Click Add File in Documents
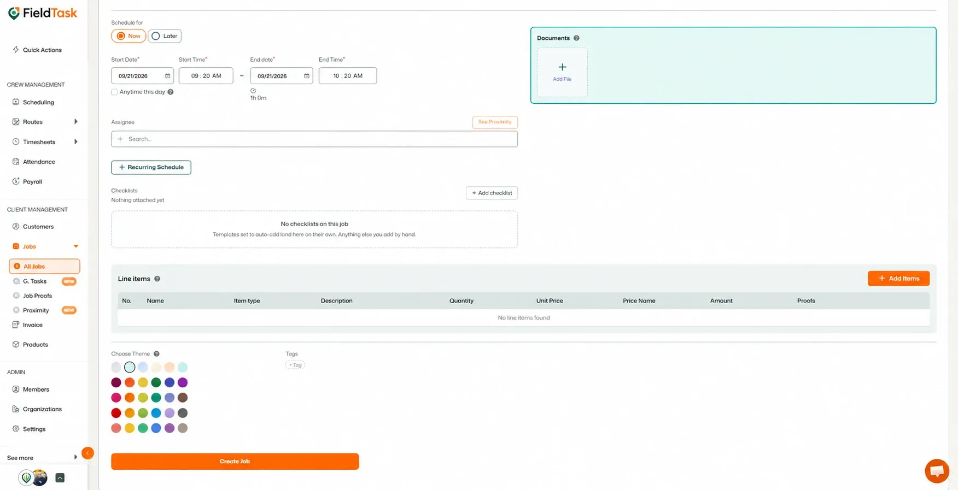 click(562, 72)
